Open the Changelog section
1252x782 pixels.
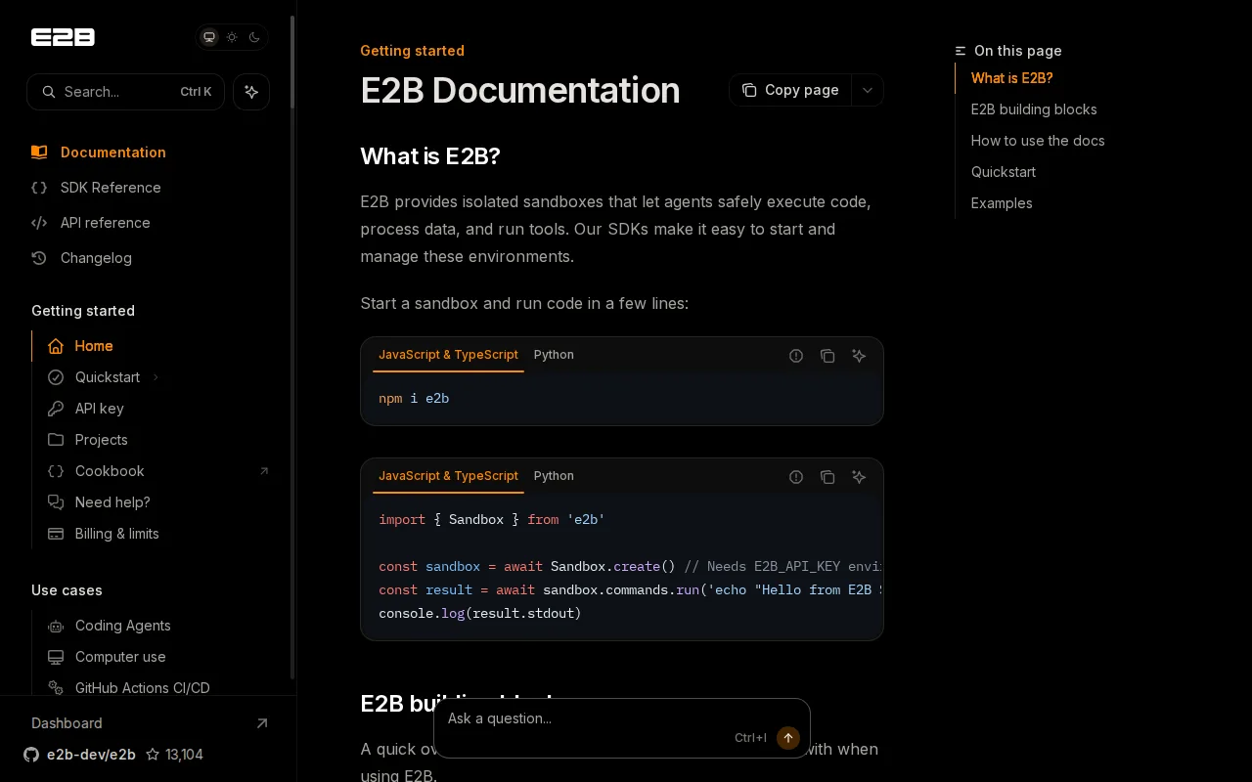tap(96, 258)
